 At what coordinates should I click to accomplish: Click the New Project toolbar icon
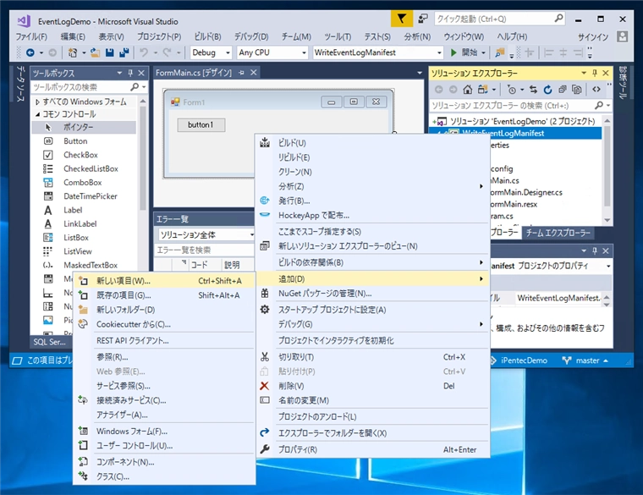[x=73, y=52]
